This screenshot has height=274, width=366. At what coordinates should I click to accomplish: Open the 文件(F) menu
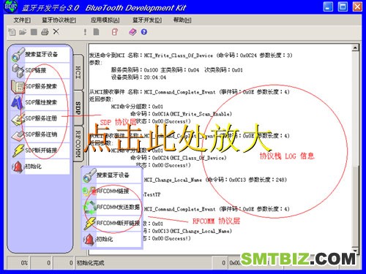click(22, 20)
